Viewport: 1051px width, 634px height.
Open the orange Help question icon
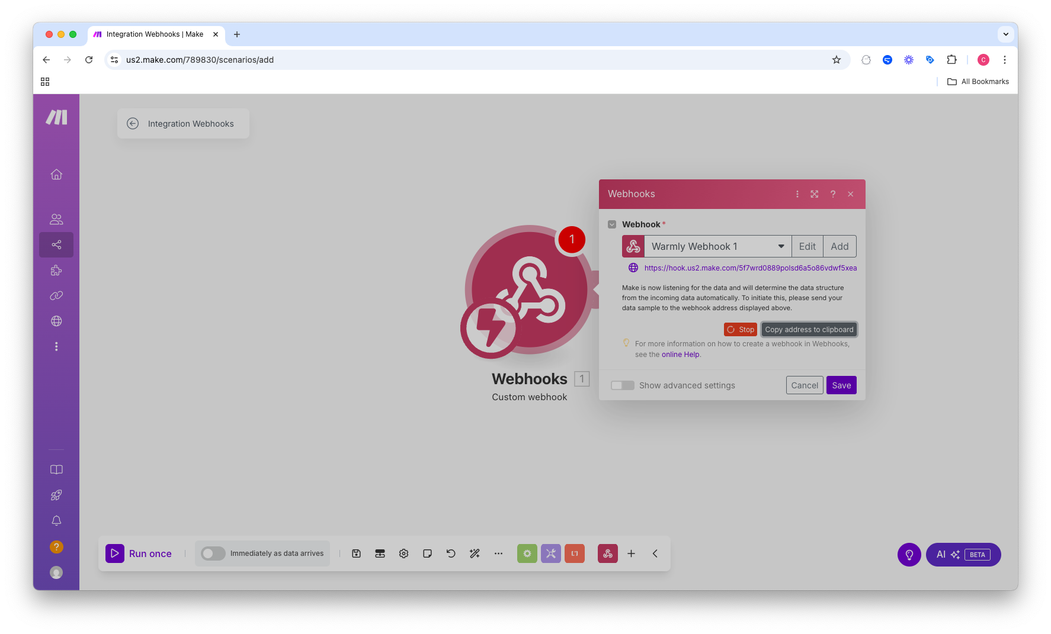[x=56, y=547]
